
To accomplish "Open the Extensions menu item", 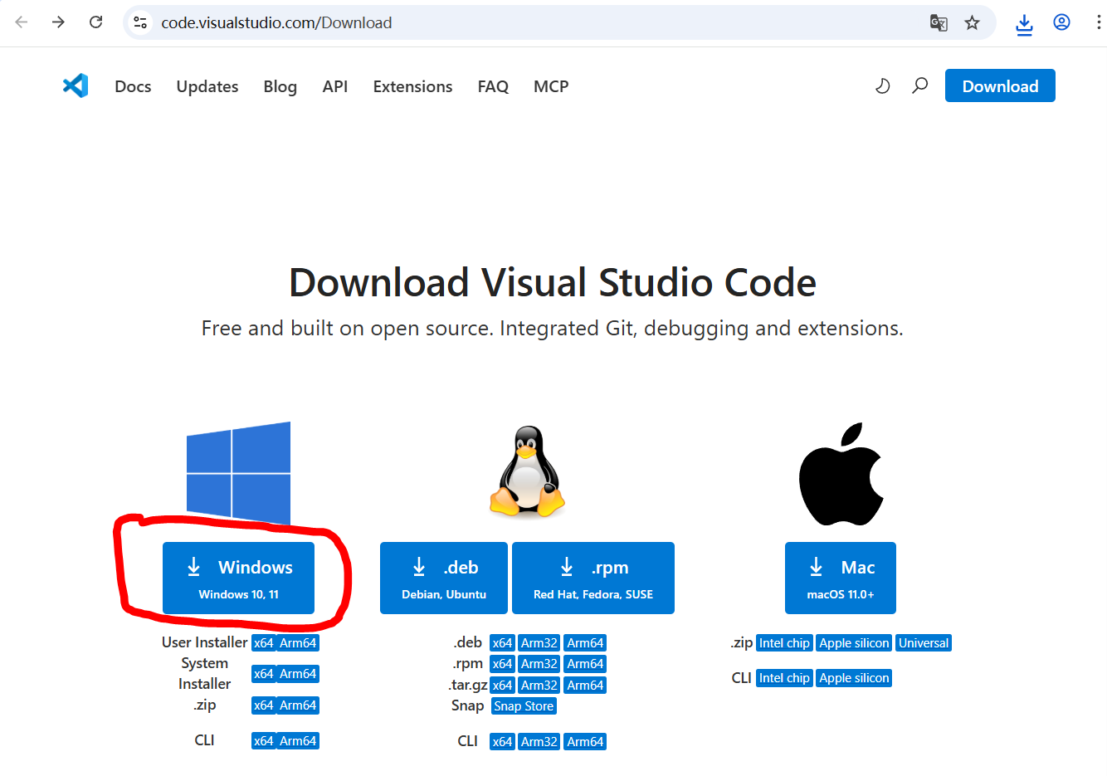I will point(412,86).
